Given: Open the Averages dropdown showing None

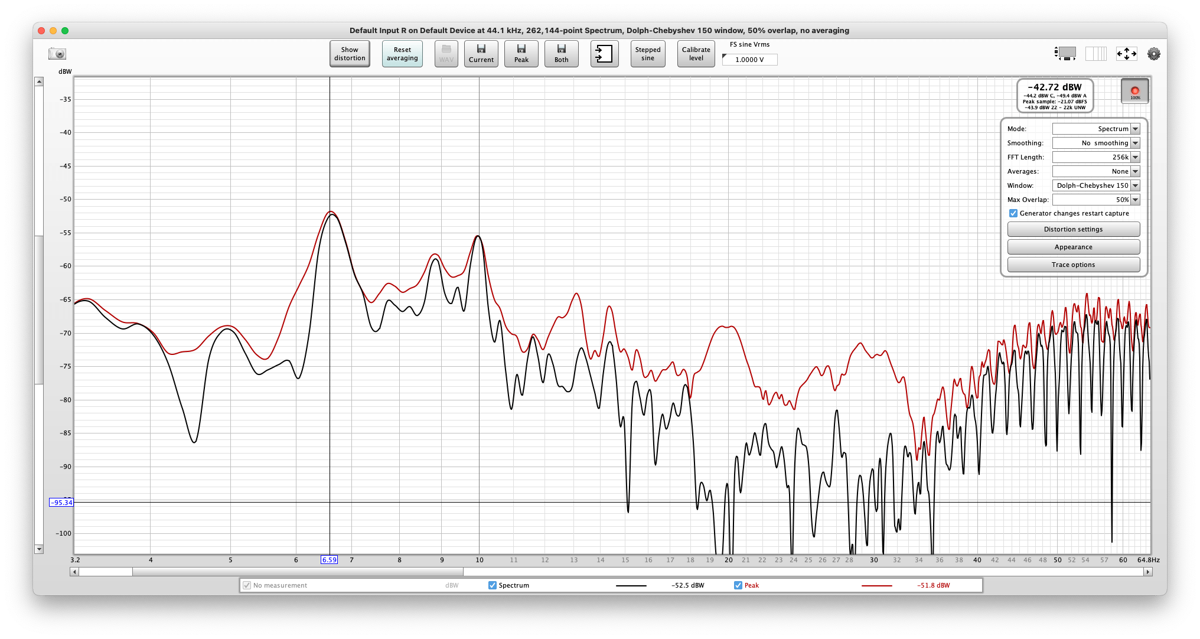Looking at the screenshot, I should pyautogui.click(x=1096, y=171).
